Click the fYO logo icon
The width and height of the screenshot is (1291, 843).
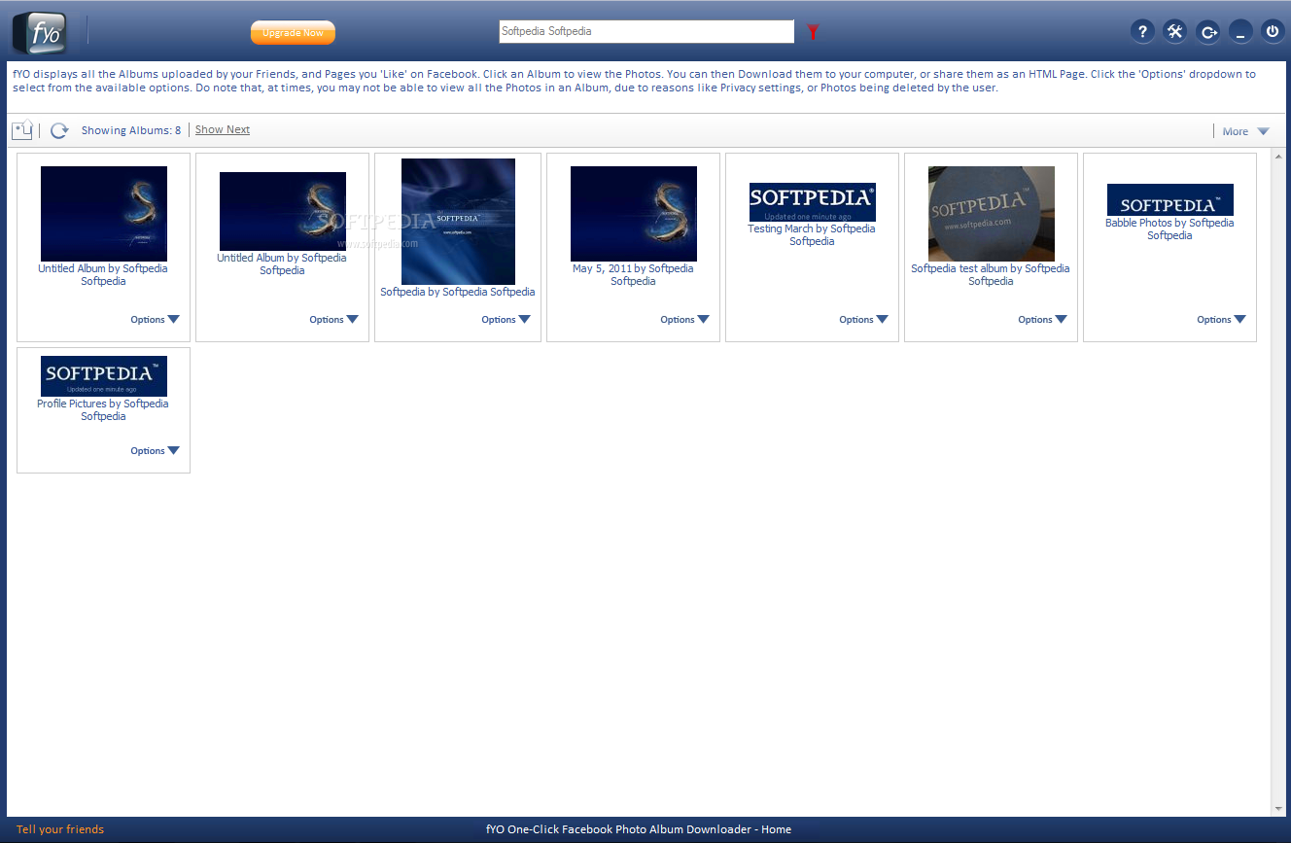coord(40,32)
